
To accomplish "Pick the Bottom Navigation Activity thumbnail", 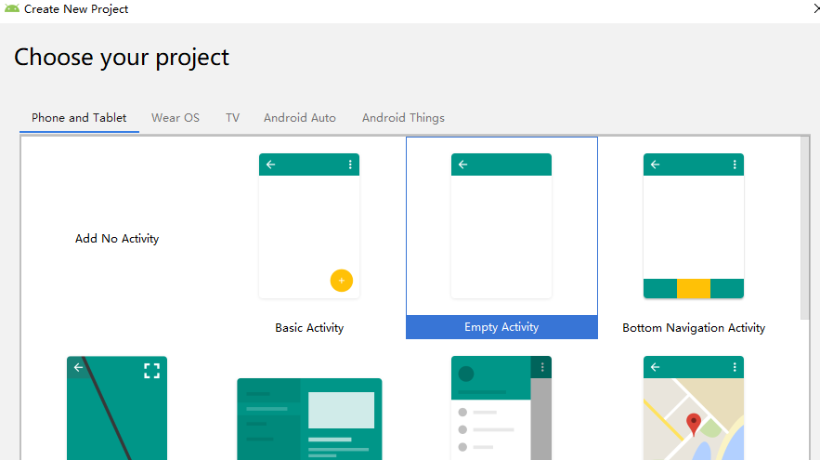I will [x=694, y=226].
